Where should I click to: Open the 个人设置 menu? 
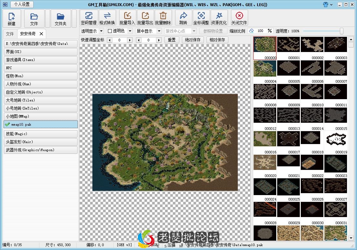[x=22, y=4]
